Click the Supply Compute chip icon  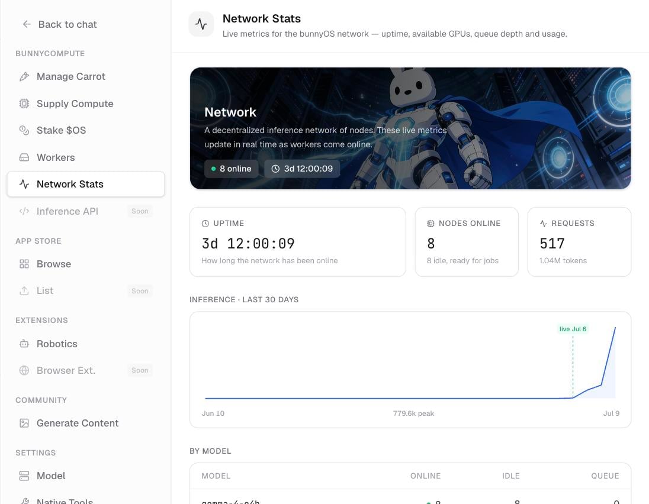coord(24,104)
